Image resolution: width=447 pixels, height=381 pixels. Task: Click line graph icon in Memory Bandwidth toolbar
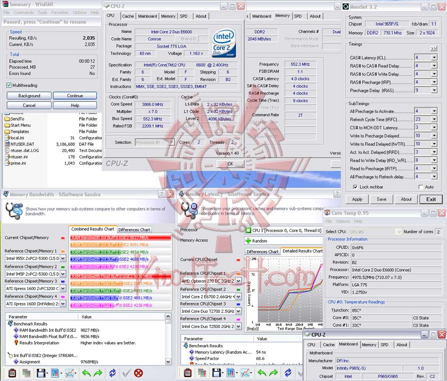69,373
